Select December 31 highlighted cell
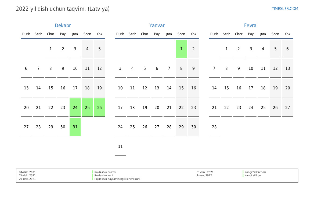 coord(75,127)
